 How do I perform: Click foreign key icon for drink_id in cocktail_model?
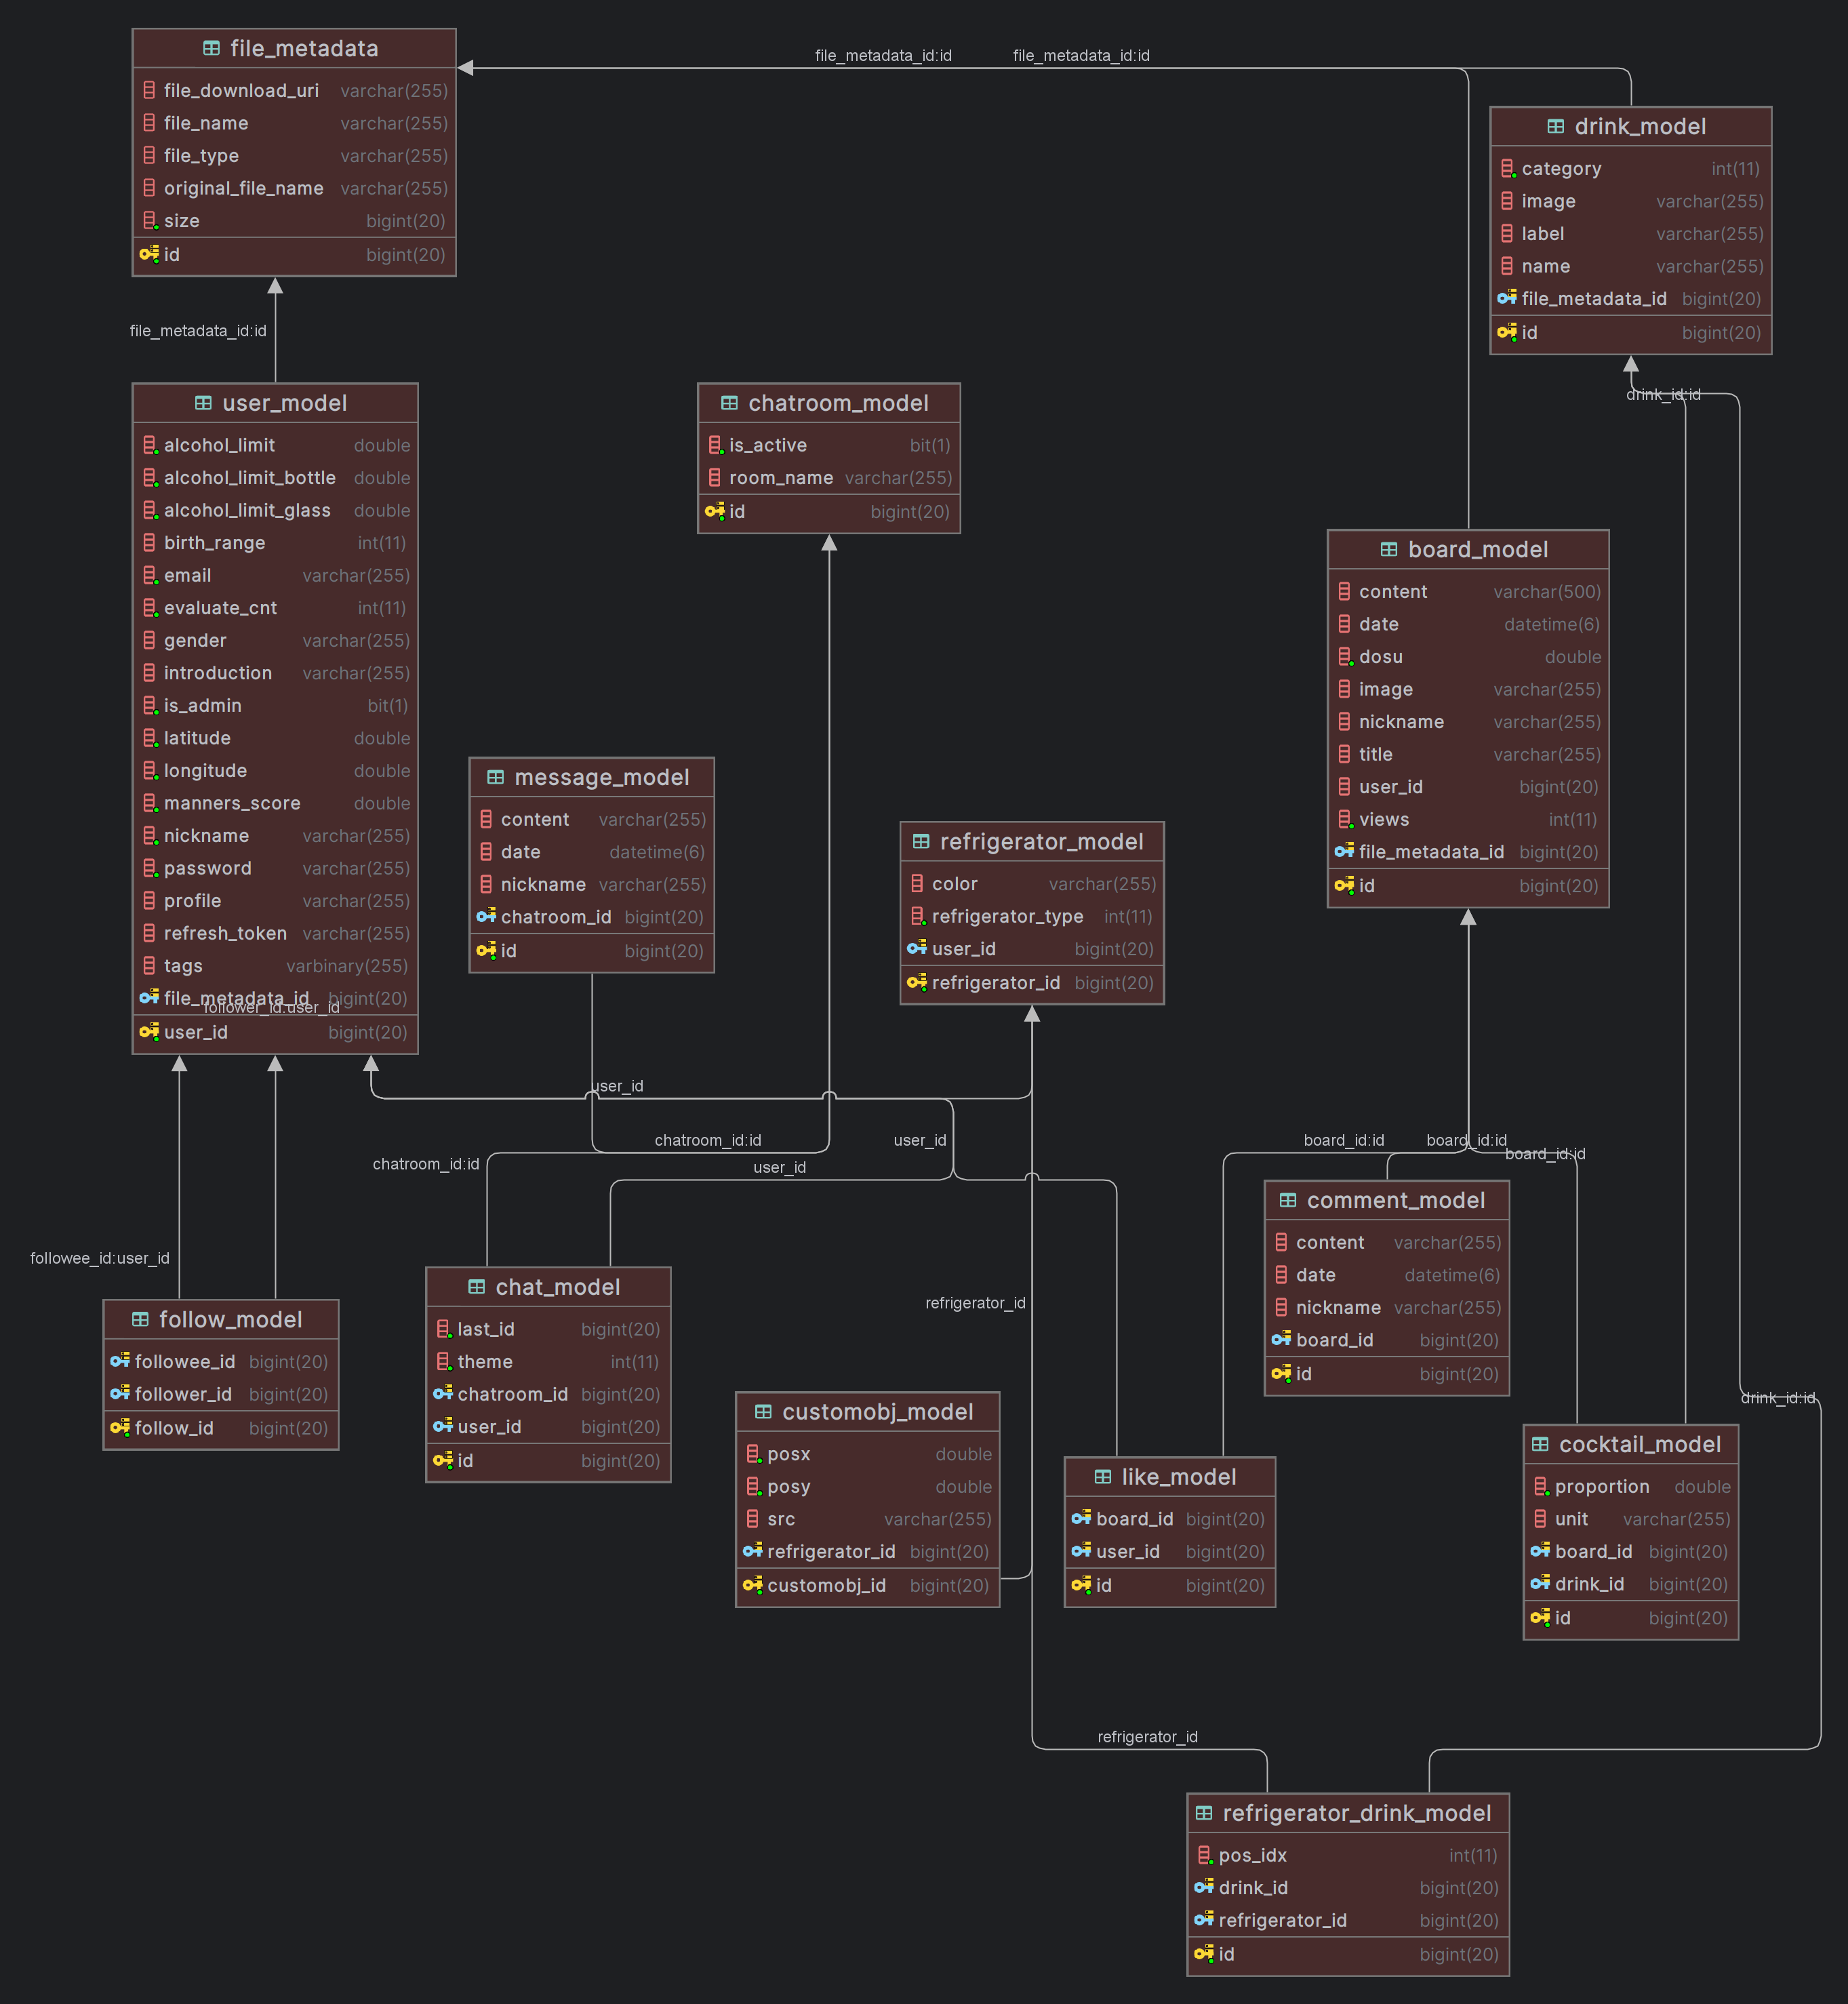tap(1540, 1583)
